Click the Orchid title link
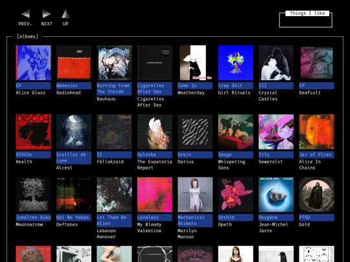Screen dimensions: 350x262 236,217
